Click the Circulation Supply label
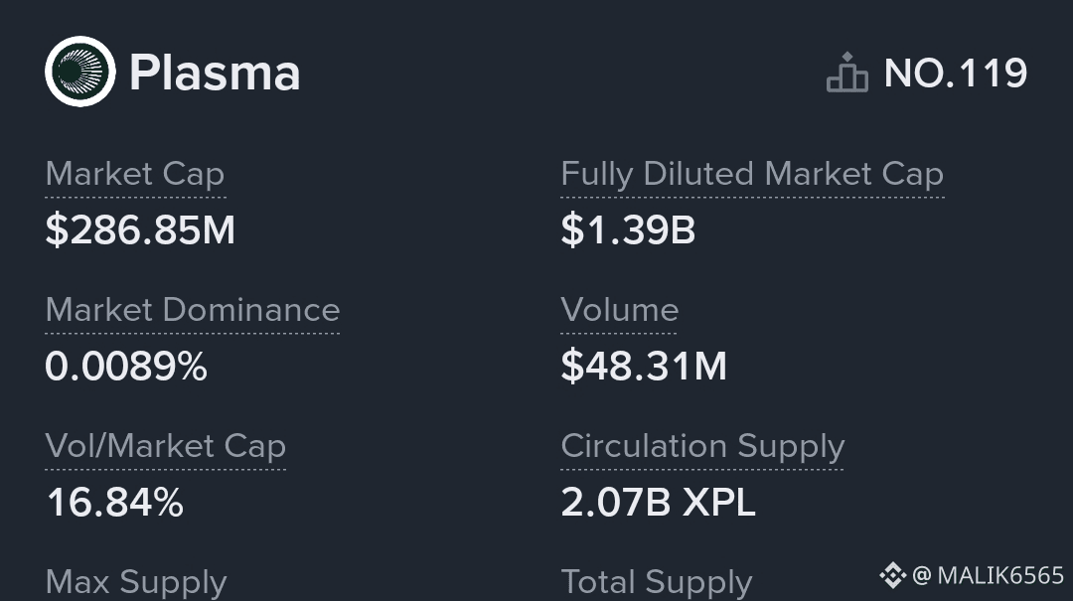Image resolution: width=1073 pixels, height=601 pixels. tap(702, 447)
